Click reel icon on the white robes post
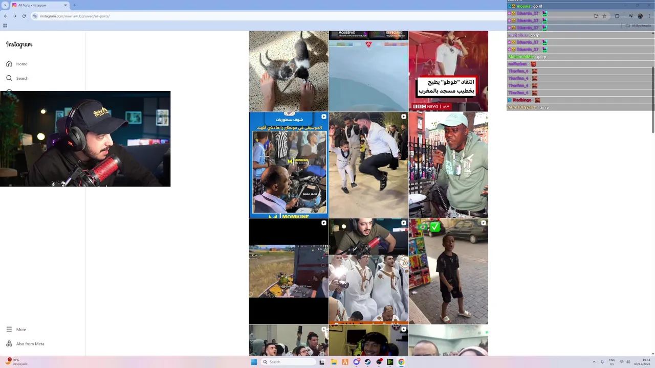The height and width of the screenshot is (368, 655). (x=403, y=223)
